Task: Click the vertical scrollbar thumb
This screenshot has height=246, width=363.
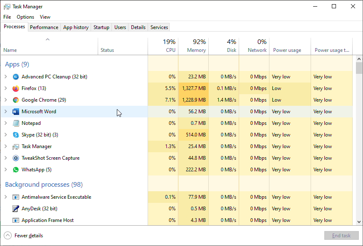Action: pyautogui.click(x=359, y=68)
